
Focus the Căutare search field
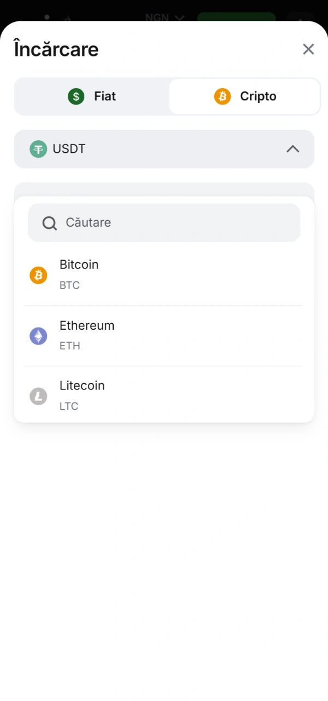175,222
